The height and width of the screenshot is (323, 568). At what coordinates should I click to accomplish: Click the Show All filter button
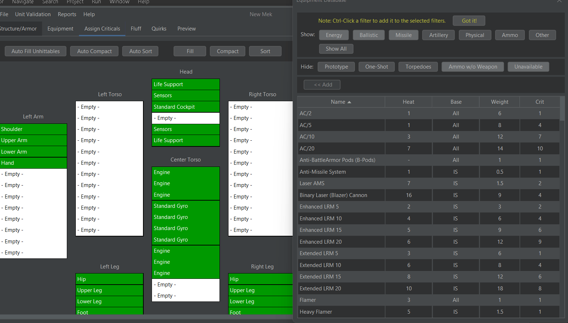click(336, 49)
